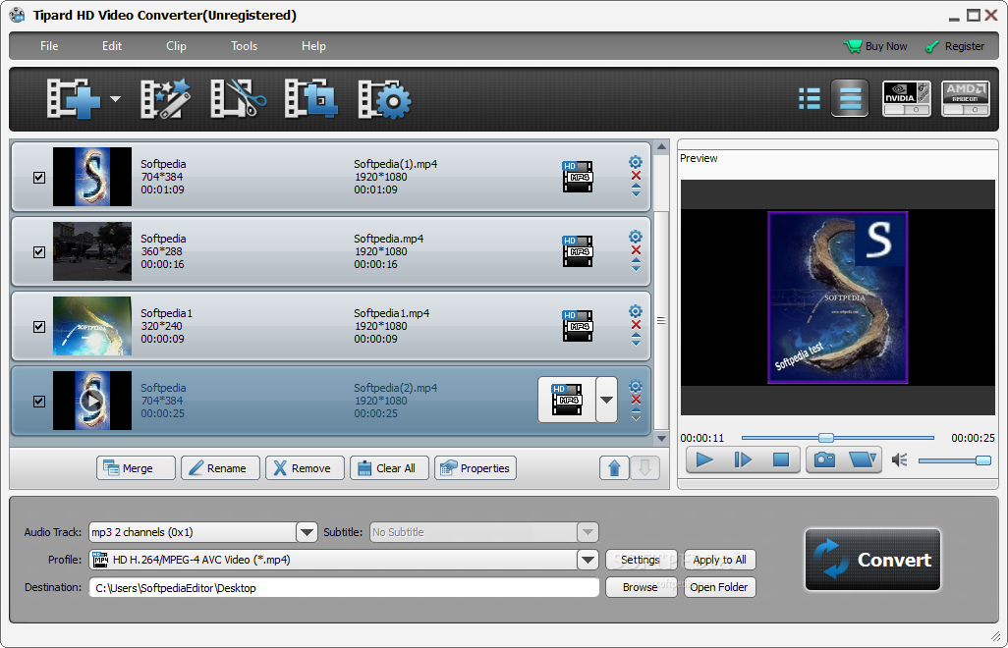The image size is (1008, 648).
Task: Toggle NVIDIA acceleration icon
Action: [907, 98]
